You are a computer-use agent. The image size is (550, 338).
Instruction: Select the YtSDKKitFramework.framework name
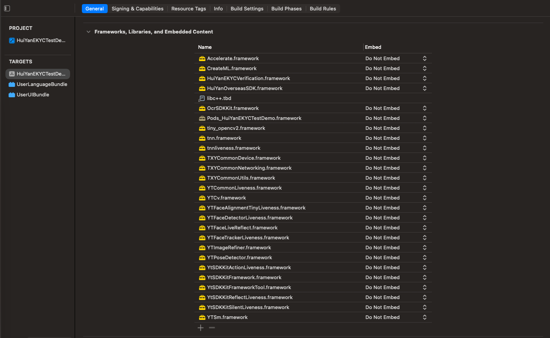[x=244, y=277]
